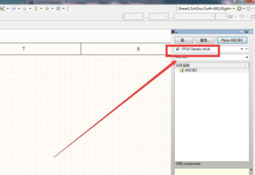Select AND3B3 in the component list

(x=191, y=70)
